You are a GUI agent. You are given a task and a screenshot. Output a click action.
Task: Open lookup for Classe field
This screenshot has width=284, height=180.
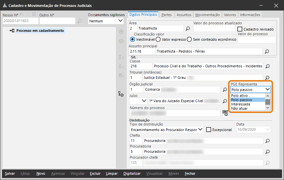point(267,66)
